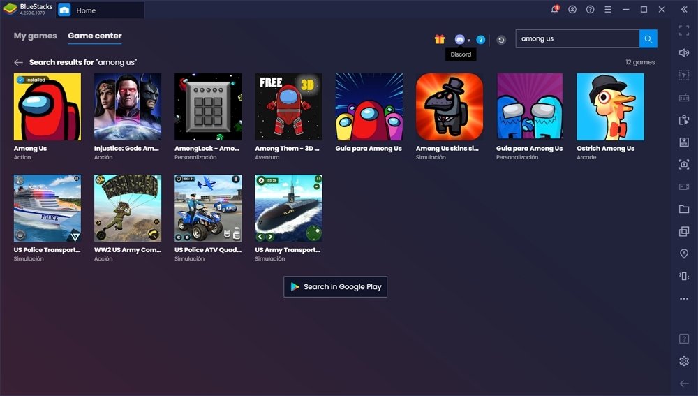Click inside the 'among us' search field
Viewport: 698px width, 396px height.
pos(577,38)
